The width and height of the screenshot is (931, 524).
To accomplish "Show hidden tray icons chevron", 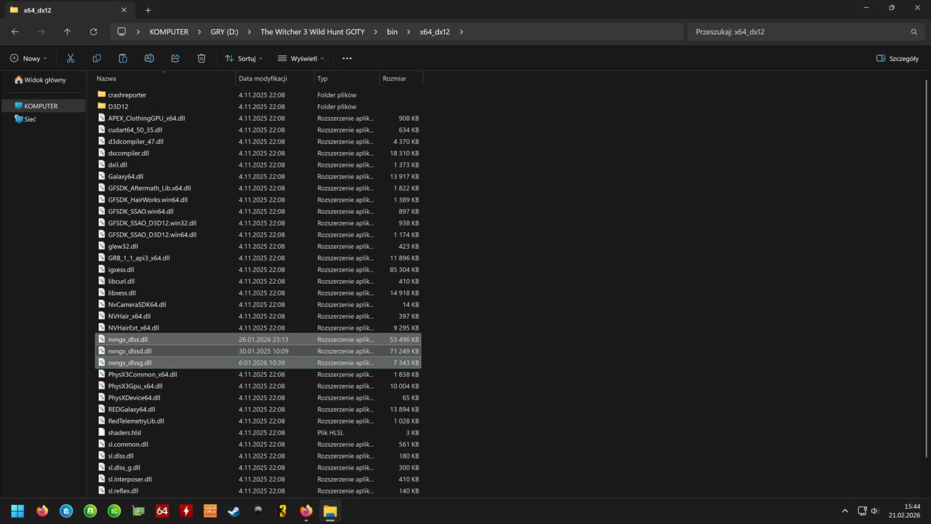I will pyautogui.click(x=844, y=511).
